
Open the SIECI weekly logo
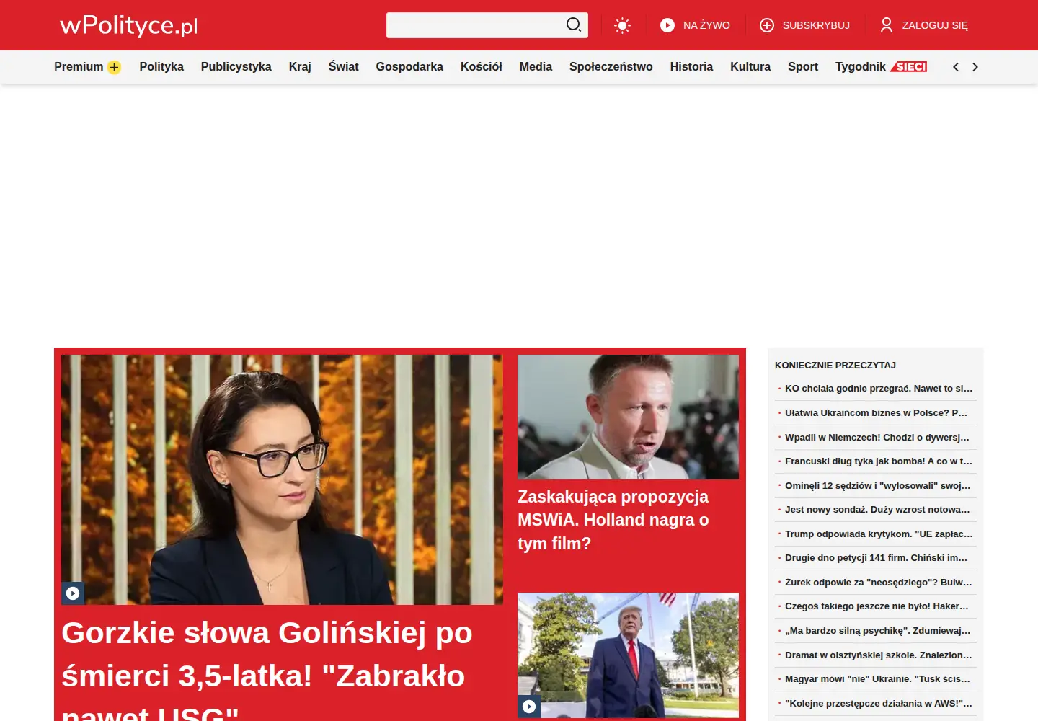[x=909, y=67]
